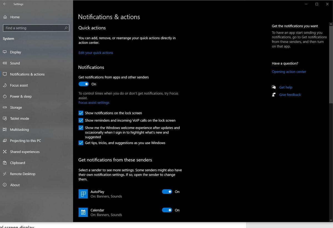Click in the Find a setting search box
Viewport: 333px width, 228px height.
point(36,28)
